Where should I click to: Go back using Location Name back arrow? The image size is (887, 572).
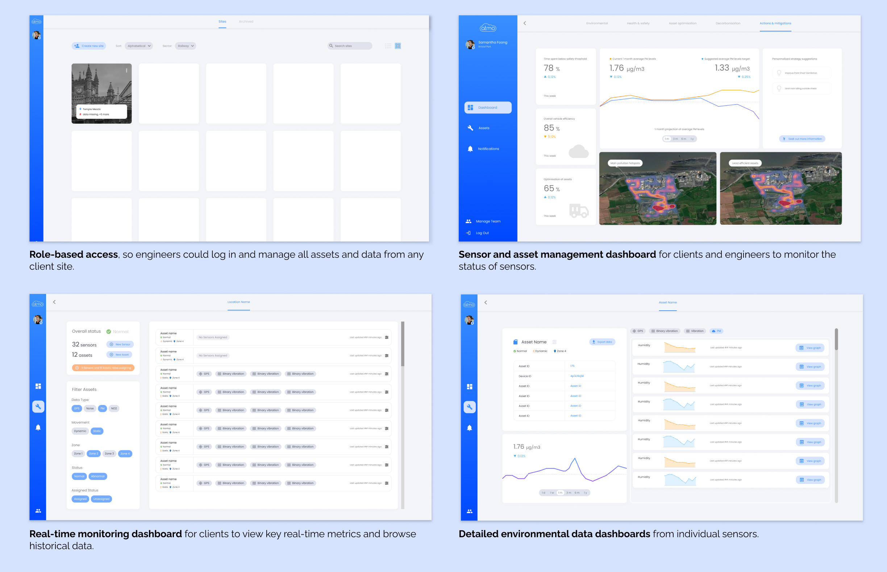pos(54,302)
